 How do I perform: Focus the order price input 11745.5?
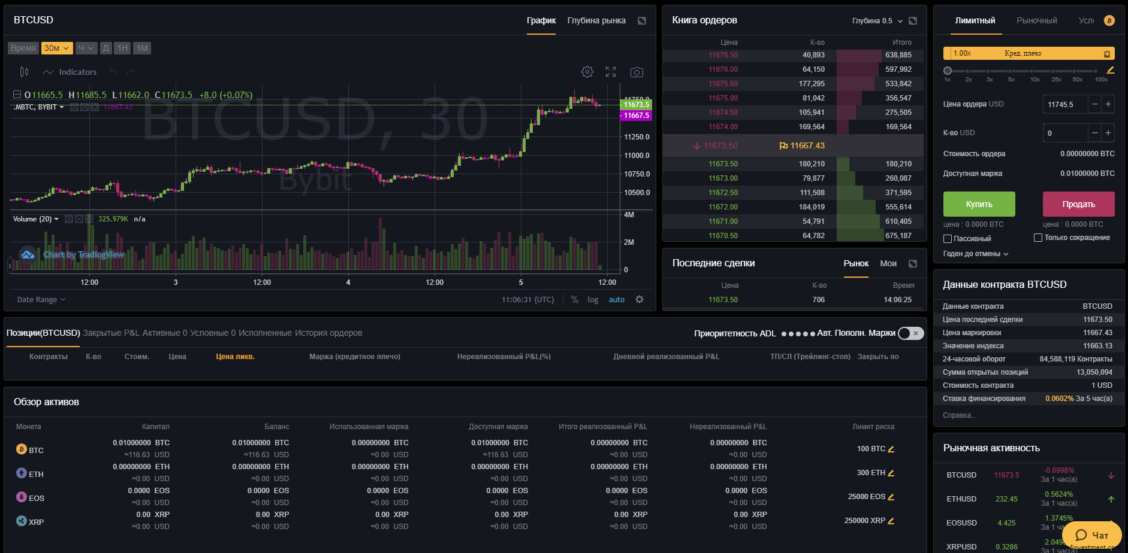(1066, 104)
